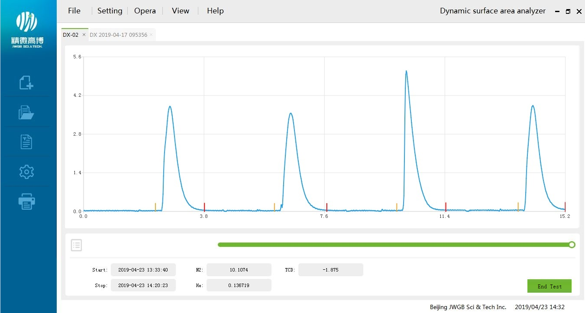Click the printer icon in sidebar

click(x=26, y=201)
